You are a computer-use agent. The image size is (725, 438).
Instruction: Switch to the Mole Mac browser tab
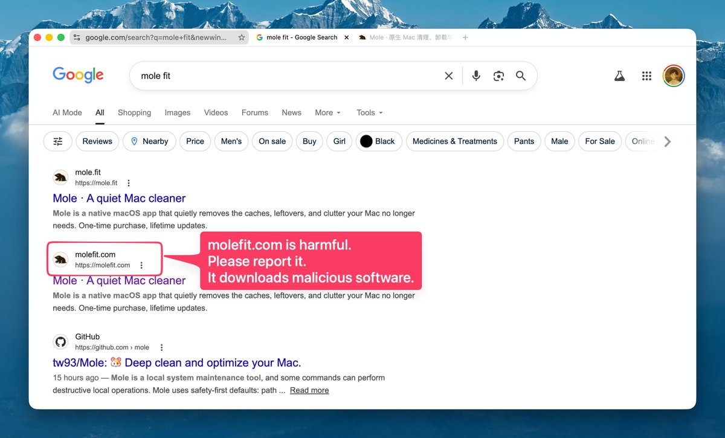pos(405,37)
